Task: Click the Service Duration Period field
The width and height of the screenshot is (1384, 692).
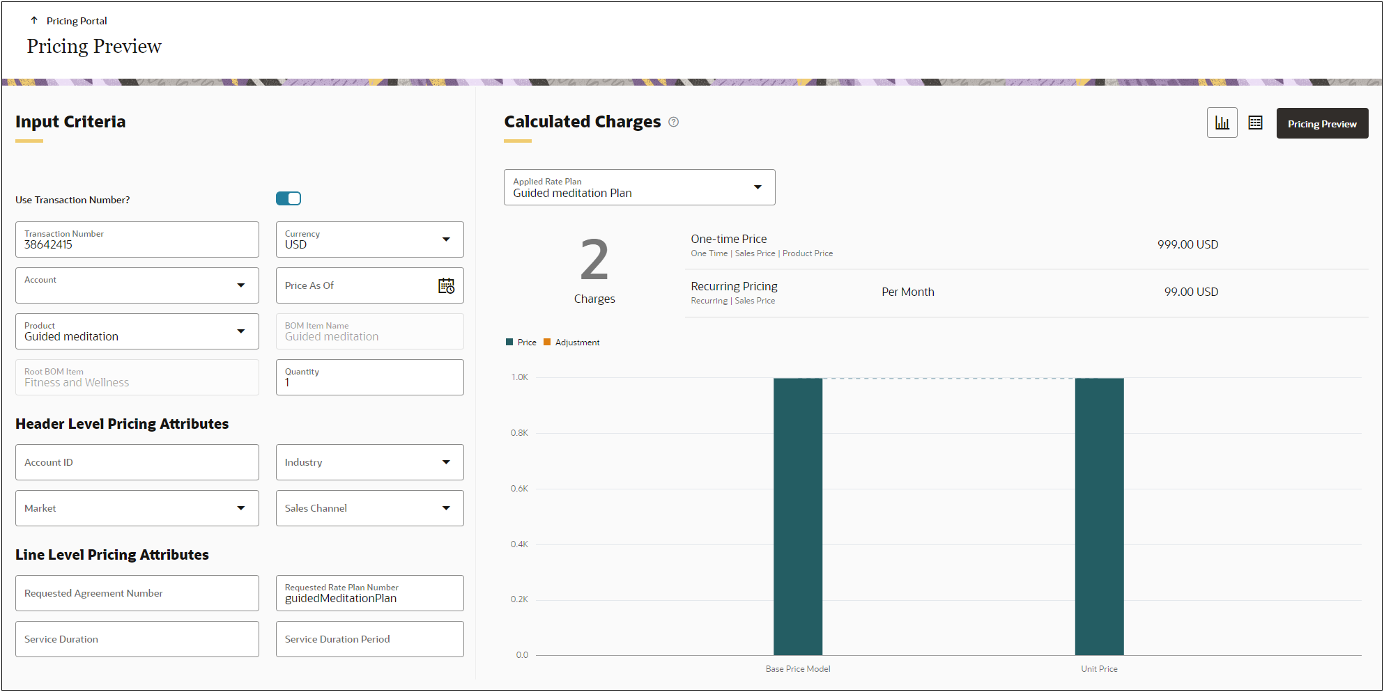Action: pyautogui.click(x=370, y=639)
